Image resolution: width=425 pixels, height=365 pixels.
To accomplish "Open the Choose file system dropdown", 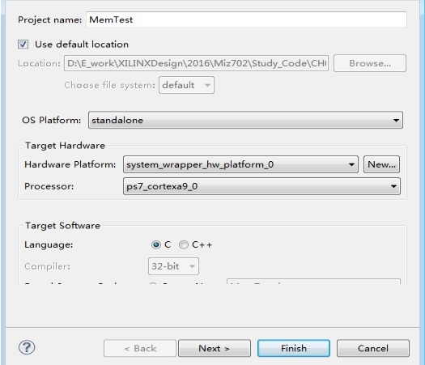I will pos(186,85).
